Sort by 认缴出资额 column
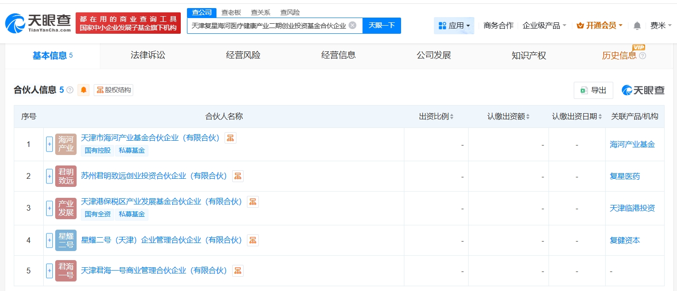The width and height of the screenshot is (677, 291). 508,116
